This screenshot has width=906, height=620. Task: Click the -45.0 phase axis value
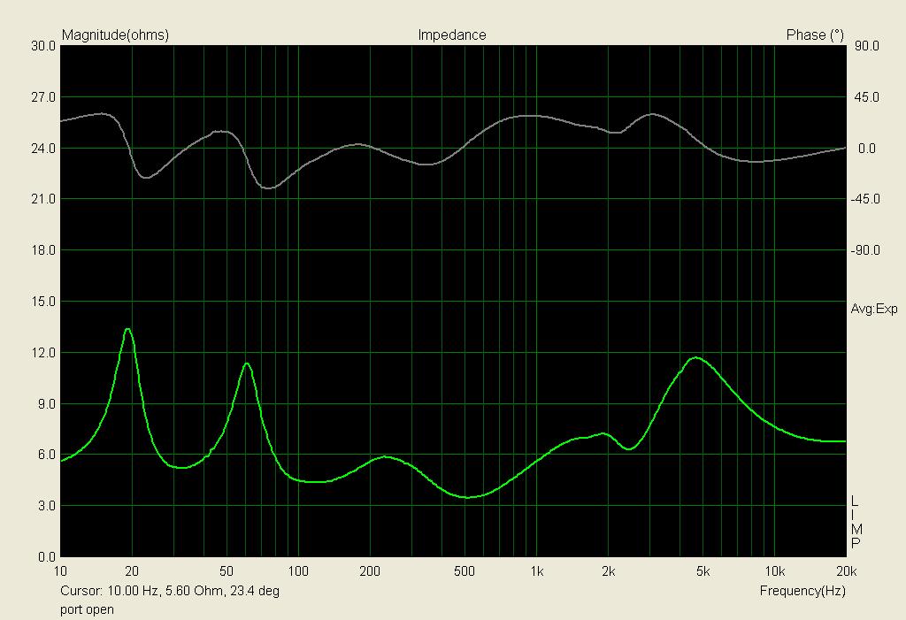pos(865,199)
